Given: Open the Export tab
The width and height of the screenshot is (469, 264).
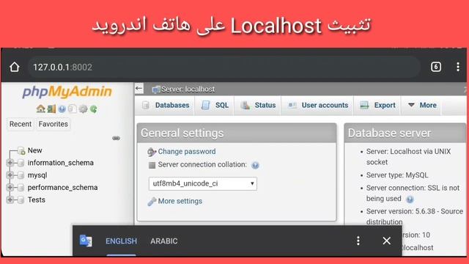Looking at the screenshot, I should tap(377, 106).
